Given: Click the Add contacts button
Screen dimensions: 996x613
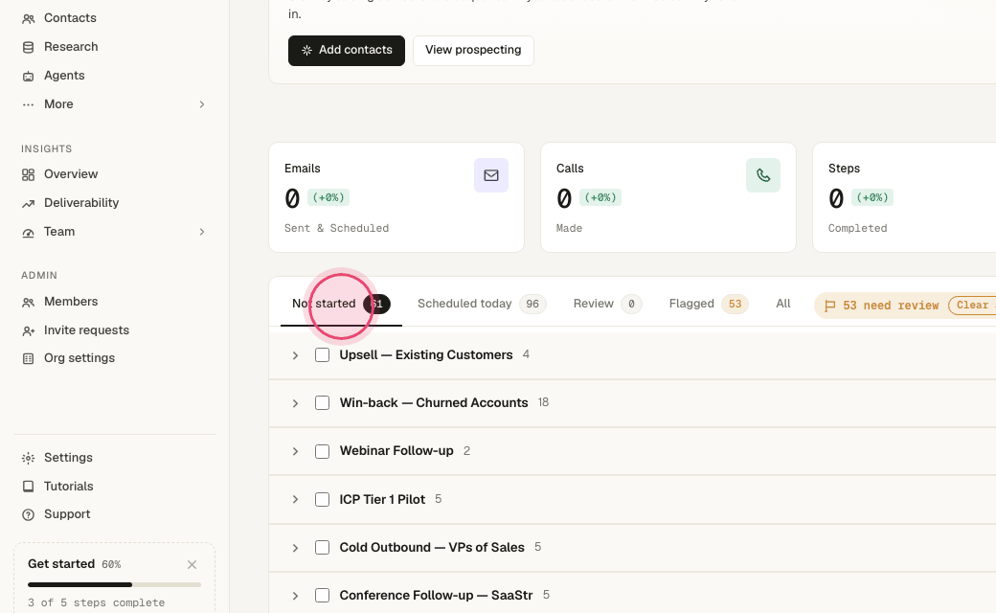Looking at the screenshot, I should click(x=346, y=50).
